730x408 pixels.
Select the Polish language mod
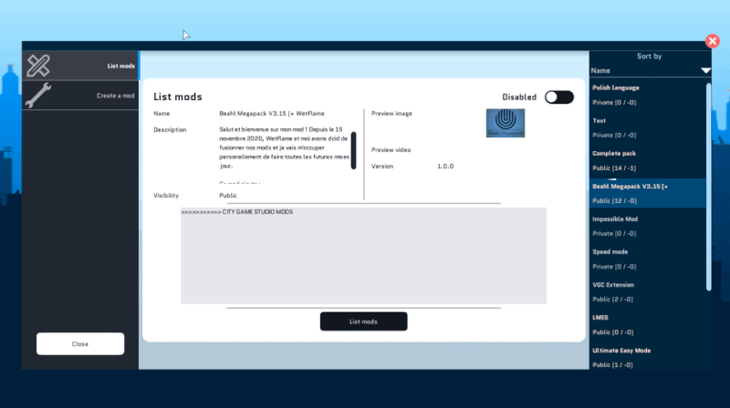pos(646,95)
